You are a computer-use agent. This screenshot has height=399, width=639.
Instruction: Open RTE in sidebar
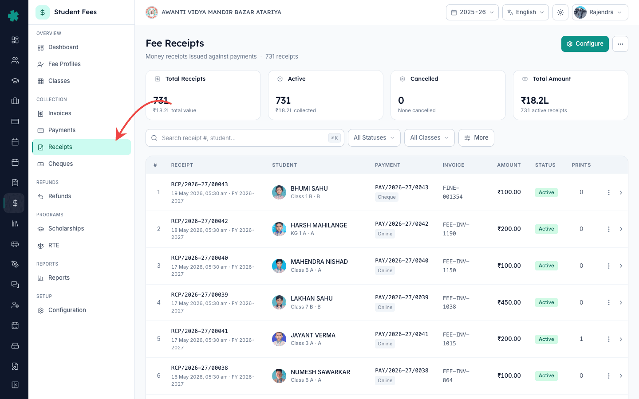click(x=81, y=246)
